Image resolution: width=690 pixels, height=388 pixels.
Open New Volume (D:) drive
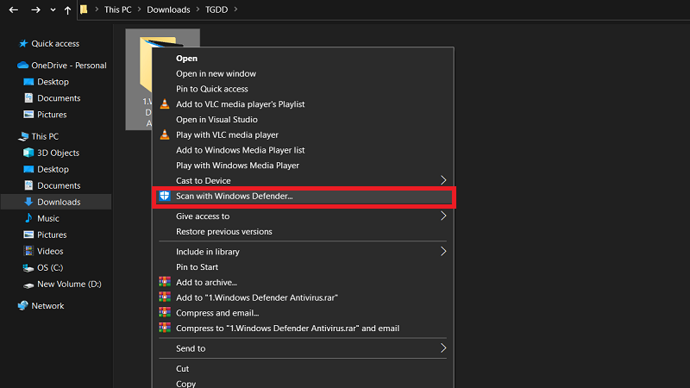pos(69,284)
